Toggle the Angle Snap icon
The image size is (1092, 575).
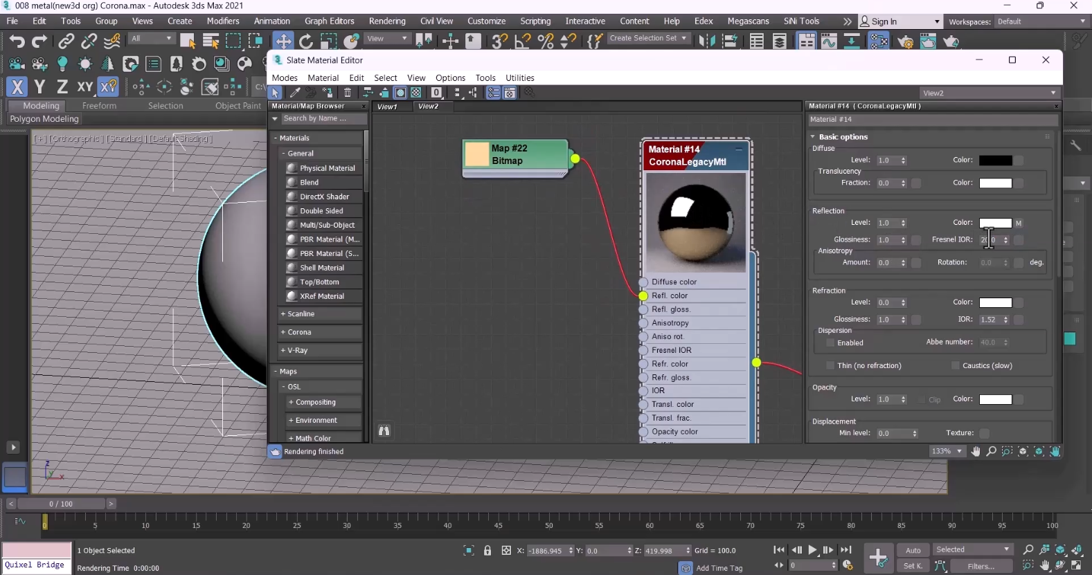(523, 42)
